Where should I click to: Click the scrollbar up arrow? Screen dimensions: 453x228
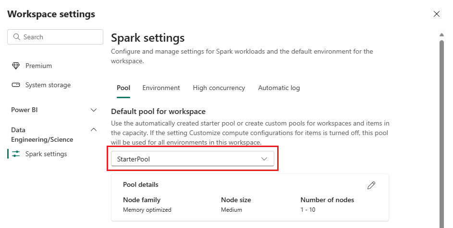[x=441, y=35]
